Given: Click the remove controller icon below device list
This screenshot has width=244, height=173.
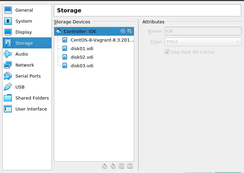Looking at the screenshot, I should click(113, 166).
